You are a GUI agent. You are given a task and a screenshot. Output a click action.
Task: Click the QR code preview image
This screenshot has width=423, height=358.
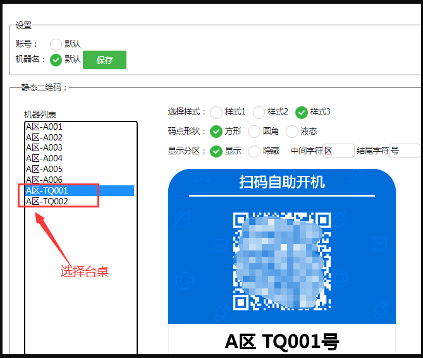(282, 261)
